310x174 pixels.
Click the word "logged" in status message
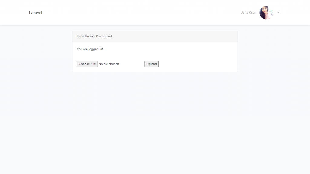(94, 49)
